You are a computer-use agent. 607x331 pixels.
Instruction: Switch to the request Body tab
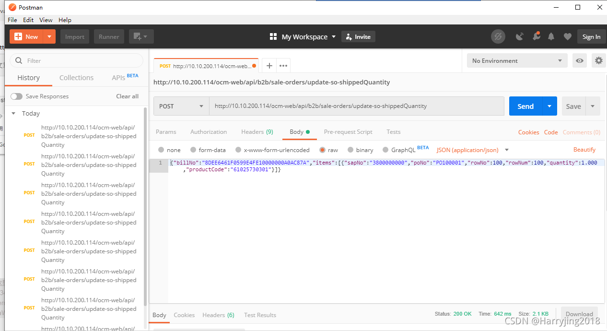pyautogui.click(x=299, y=131)
